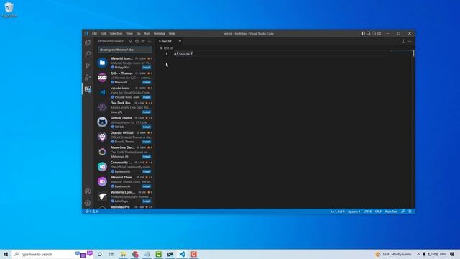Open the Search view in activity bar
This screenshot has width=460, height=259.
click(x=88, y=54)
